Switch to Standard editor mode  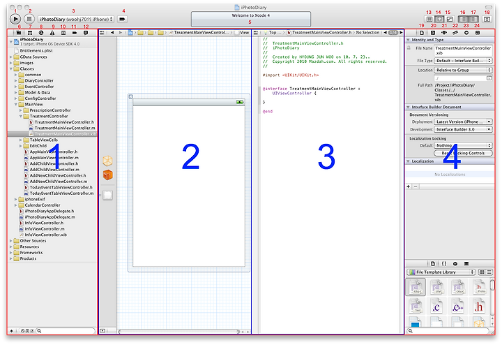point(429,20)
